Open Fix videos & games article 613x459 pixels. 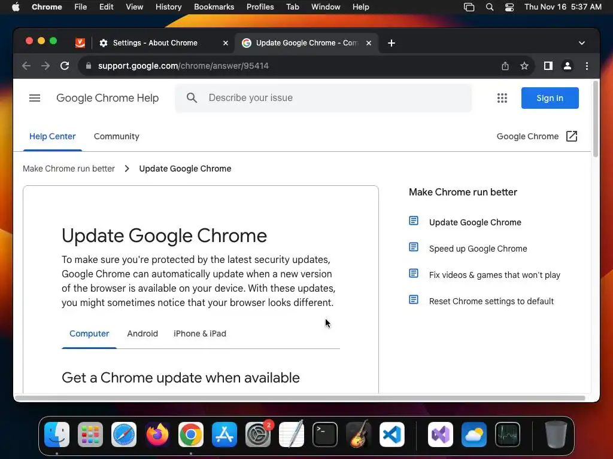[494, 275]
